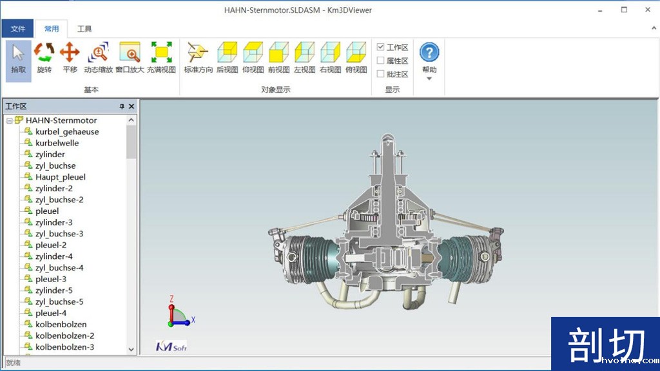Click the down arrow of the tree scrollbar
Screen dimensions: 660x371
point(131,348)
